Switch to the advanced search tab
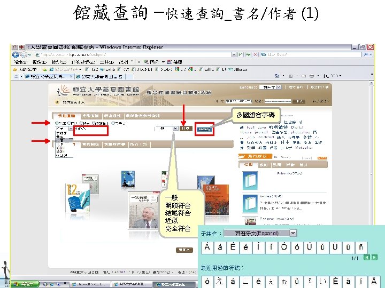 pyautogui.click(x=90, y=116)
